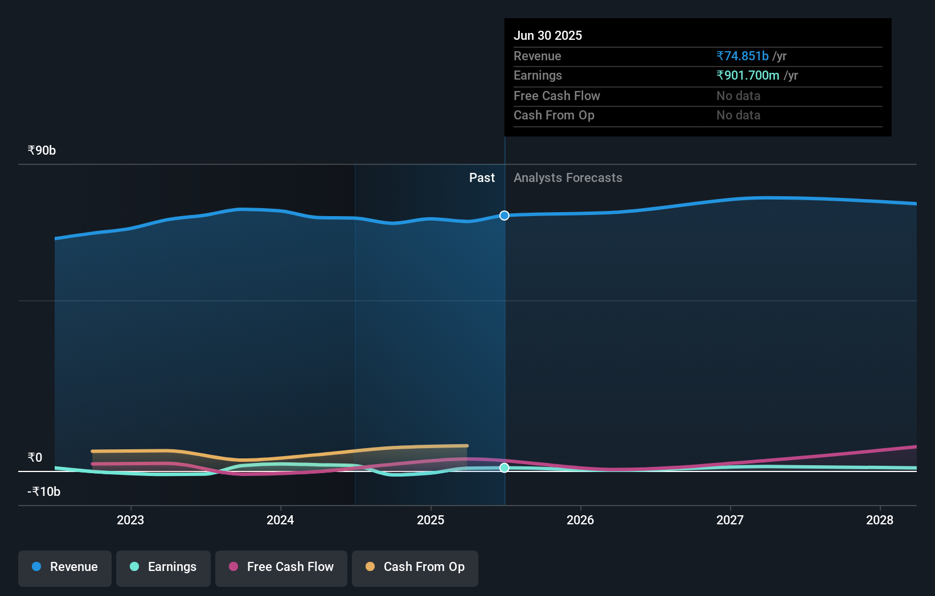935x596 pixels.
Task: Click the yellow Cash From Op legend dot
Action: [x=370, y=567]
